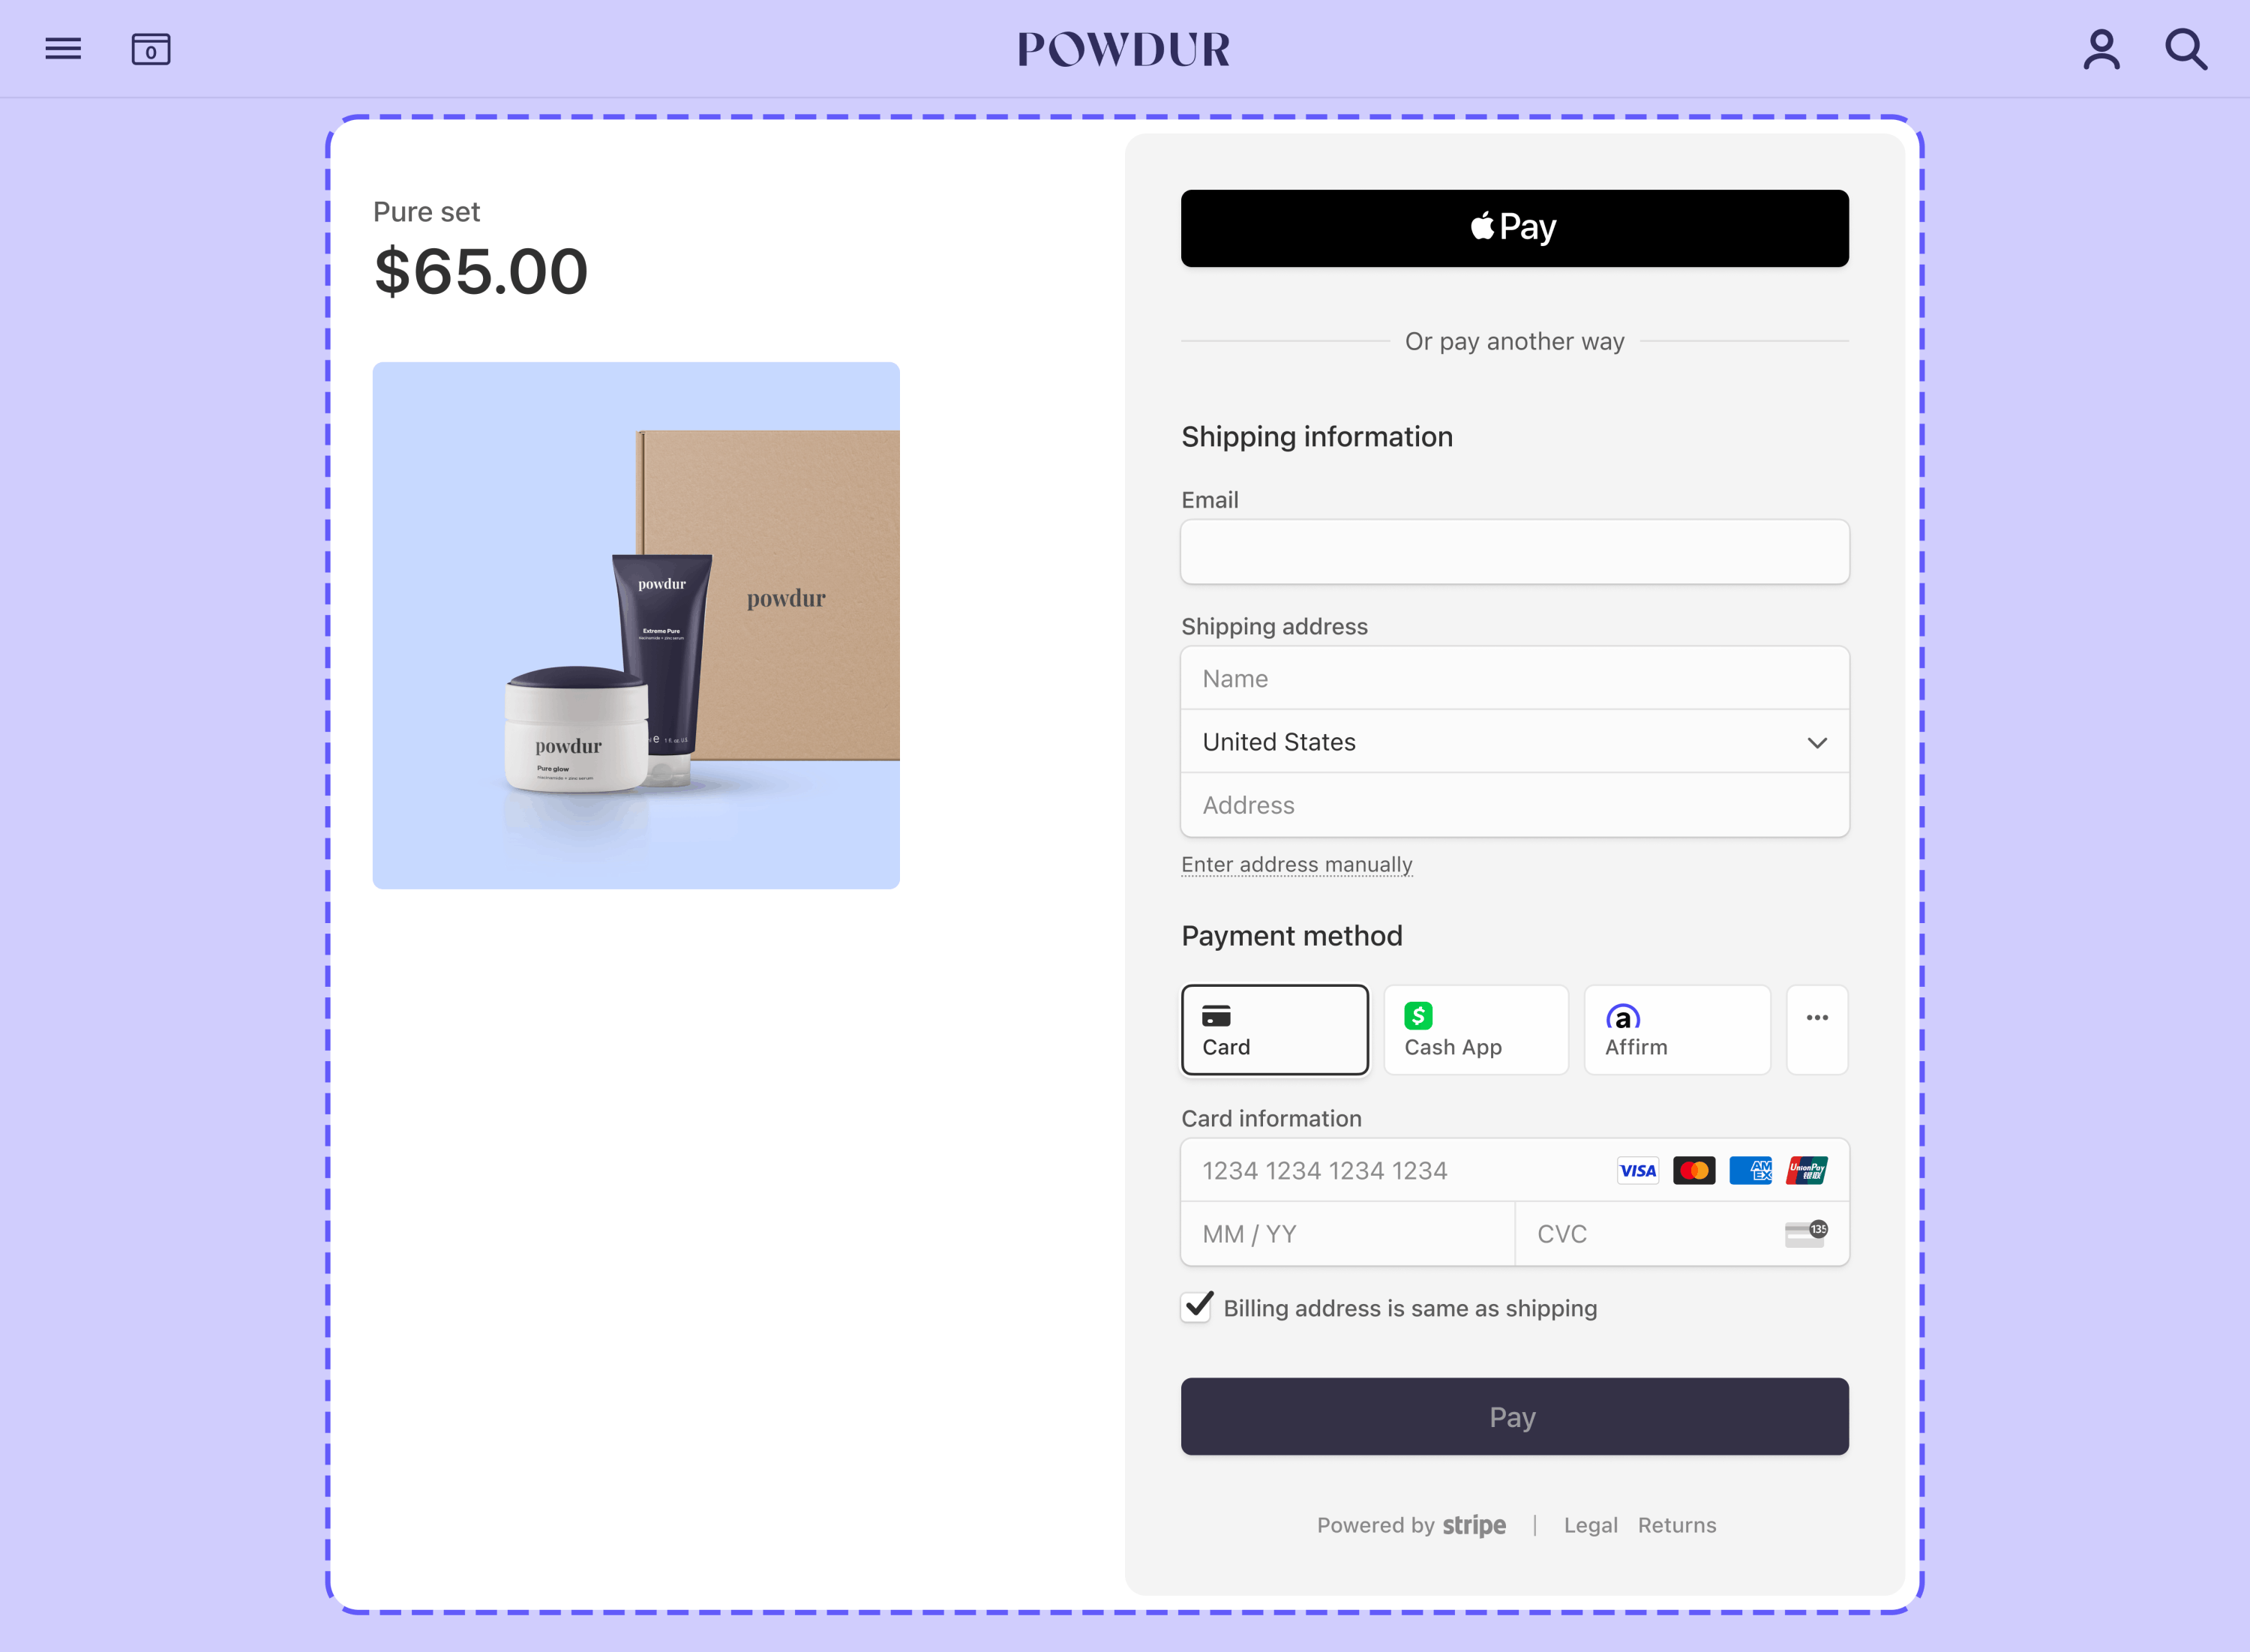Toggle billing address same as shipping

1200,1306
